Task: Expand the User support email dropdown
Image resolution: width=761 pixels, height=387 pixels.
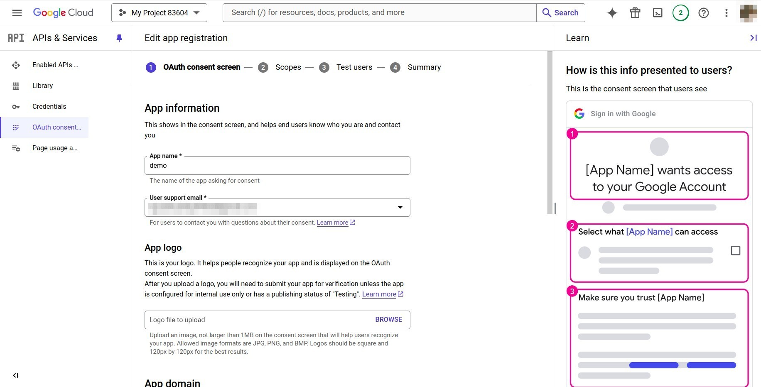Action: click(400, 207)
